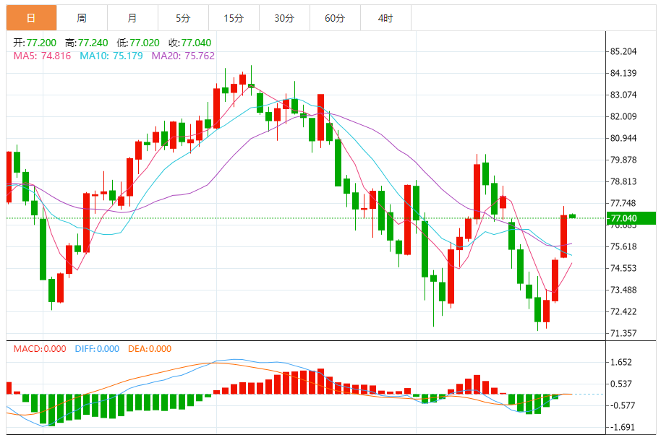Image resolution: width=661 pixels, height=435 pixels.
Task: Open the 30分 chart tab
Action: 284,17
